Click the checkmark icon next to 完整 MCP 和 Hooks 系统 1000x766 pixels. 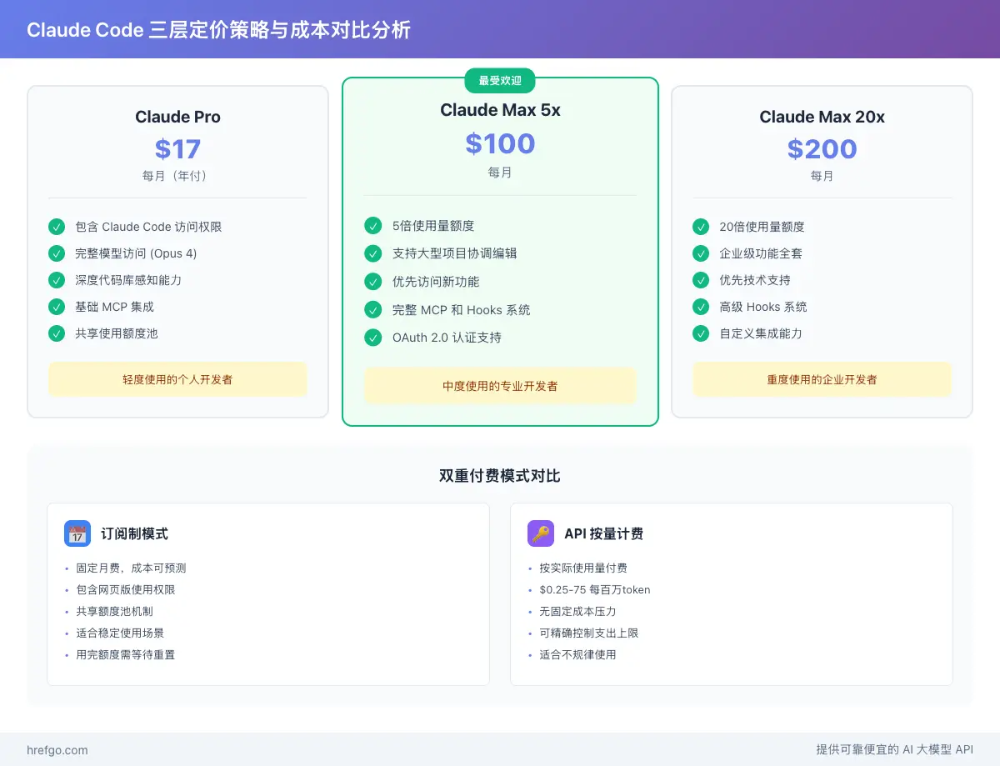click(373, 310)
